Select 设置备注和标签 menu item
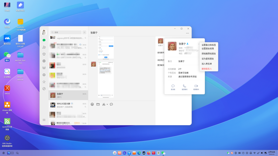This screenshot has height=156, width=278. coord(209,45)
